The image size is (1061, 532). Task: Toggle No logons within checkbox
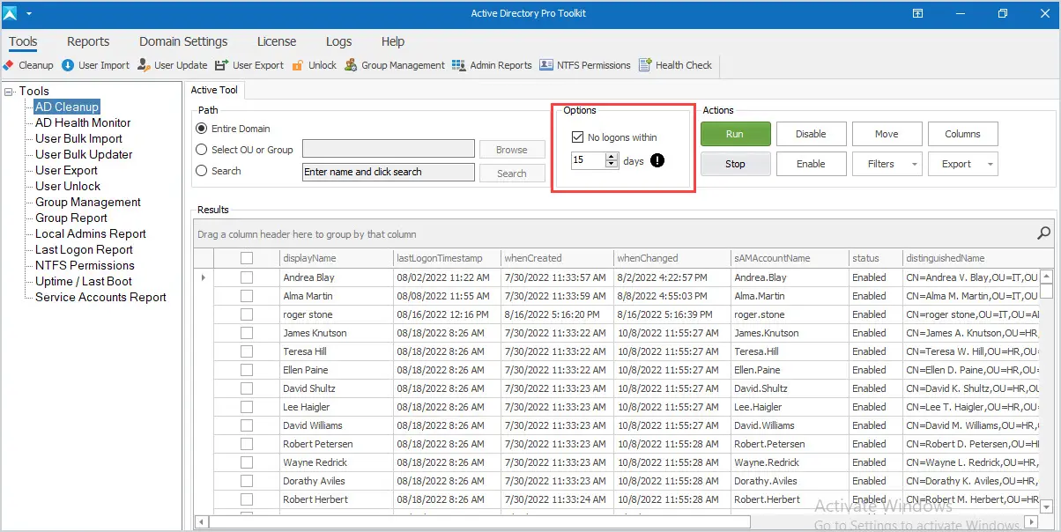pos(578,137)
